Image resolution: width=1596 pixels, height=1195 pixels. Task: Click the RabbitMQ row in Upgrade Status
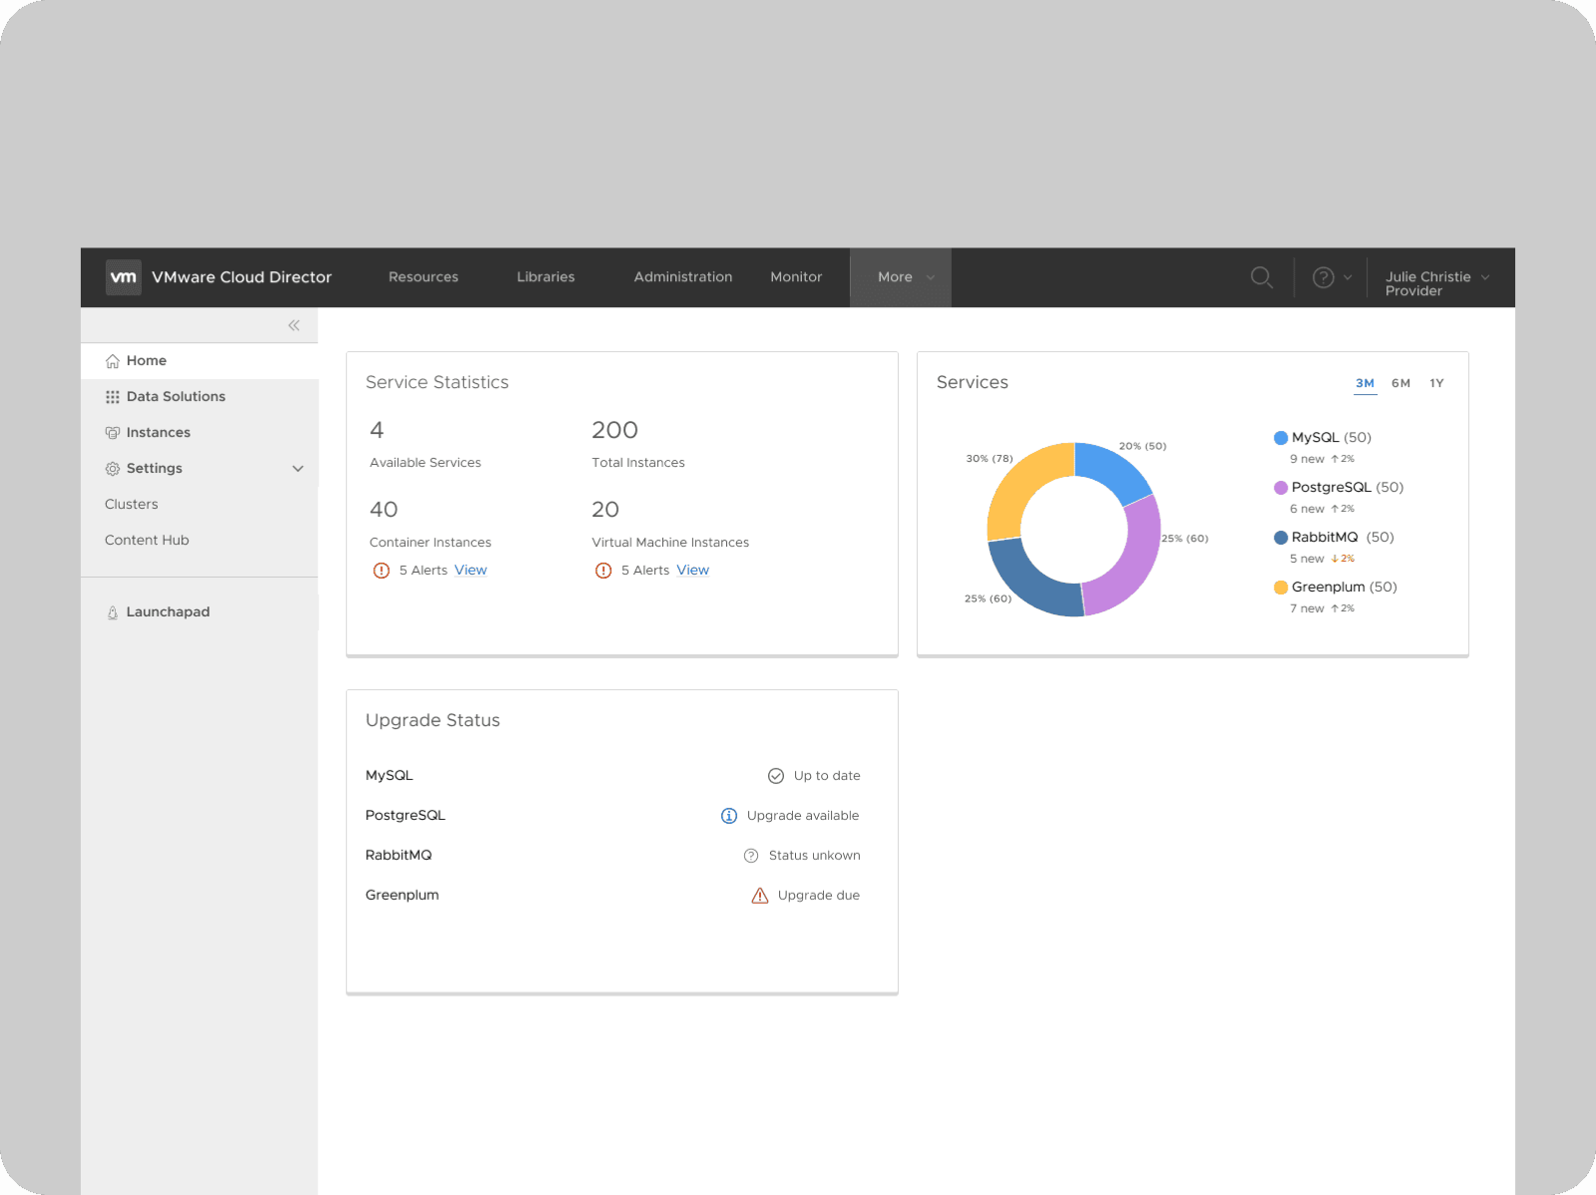[x=612, y=856]
